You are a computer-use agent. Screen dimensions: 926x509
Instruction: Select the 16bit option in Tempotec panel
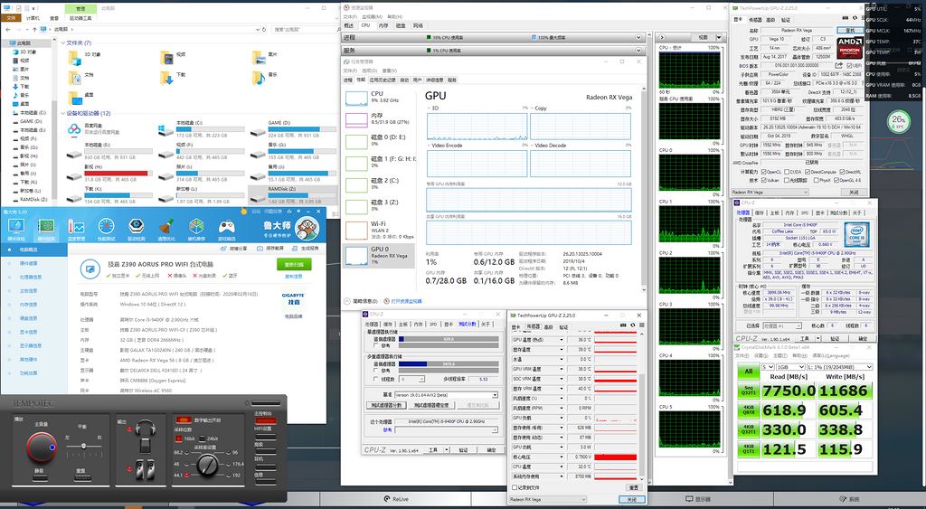pyautogui.click(x=180, y=438)
